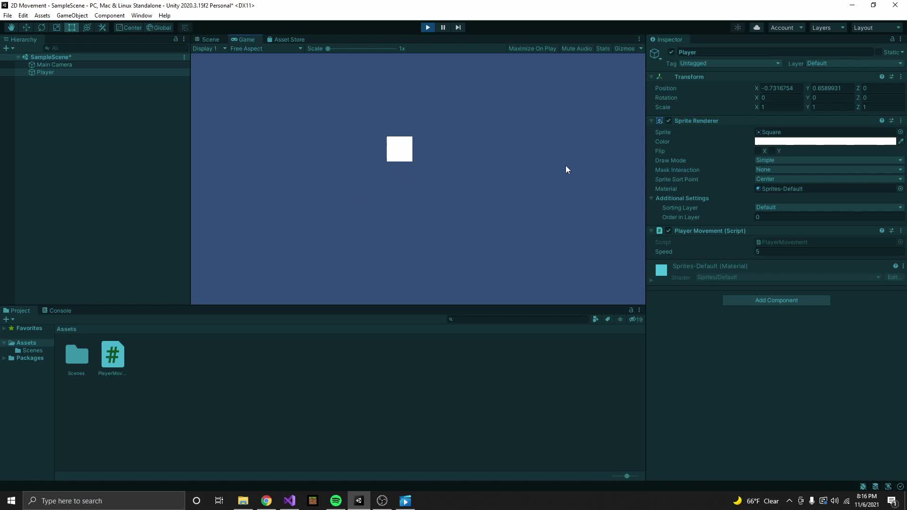Screen dimensions: 907x510
Task: Toggle the Player GameObject active checkbox
Action: point(671,52)
